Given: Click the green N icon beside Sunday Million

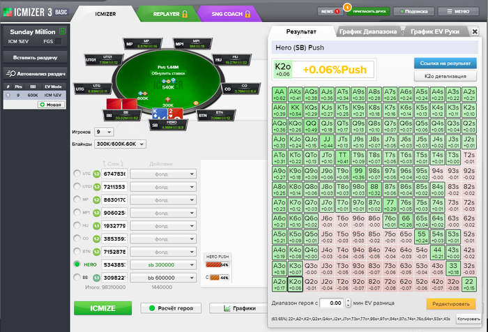Looking at the screenshot, I should coord(62,31).
